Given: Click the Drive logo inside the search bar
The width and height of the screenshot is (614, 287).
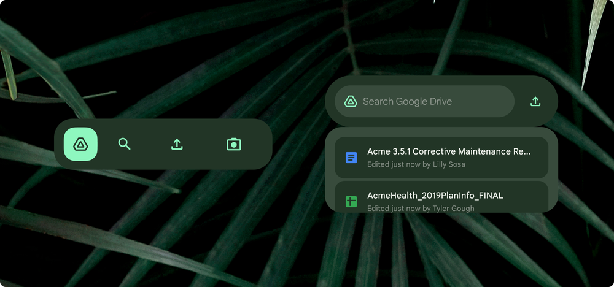Looking at the screenshot, I should tap(351, 102).
